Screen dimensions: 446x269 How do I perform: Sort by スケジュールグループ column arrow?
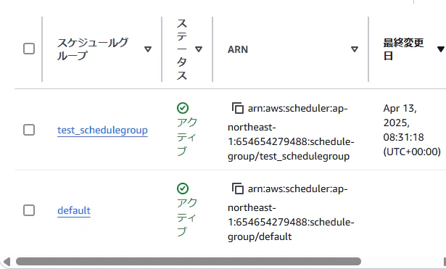[148, 49]
